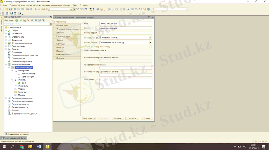Click the 'Справка' button in the dialog
This screenshot has height=150, width=269.
[146, 118]
